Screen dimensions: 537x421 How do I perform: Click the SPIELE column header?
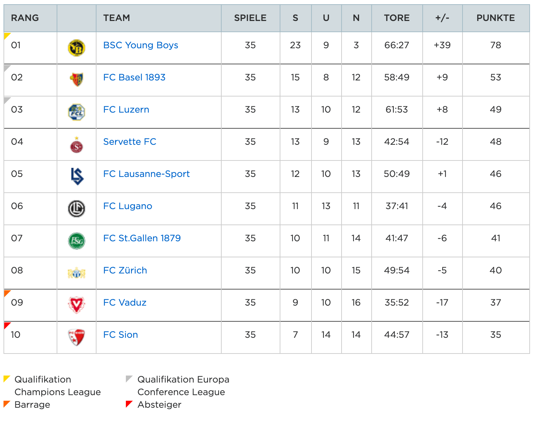[250, 18]
